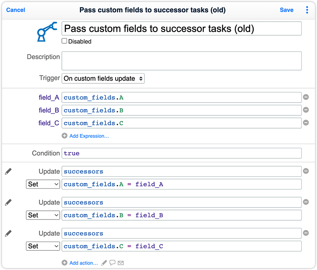This screenshot has width=317, height=270.
Task: Open the Trigger dropdown
Action: click(x=103, y=78)
